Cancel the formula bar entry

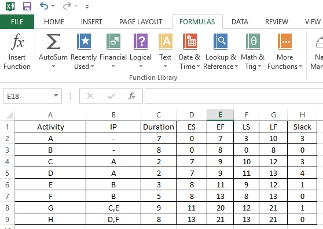[x=90, y=96]
